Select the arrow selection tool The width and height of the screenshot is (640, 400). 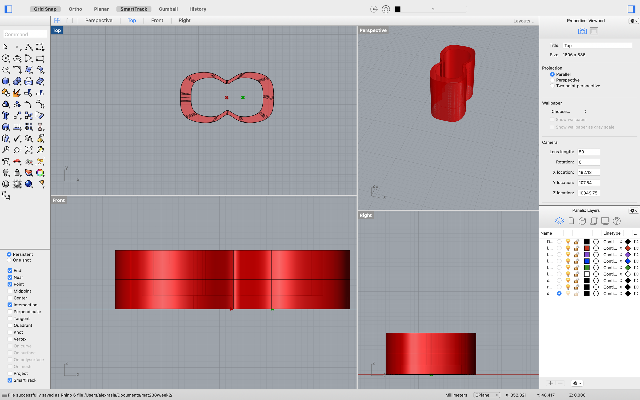[5, 47]
